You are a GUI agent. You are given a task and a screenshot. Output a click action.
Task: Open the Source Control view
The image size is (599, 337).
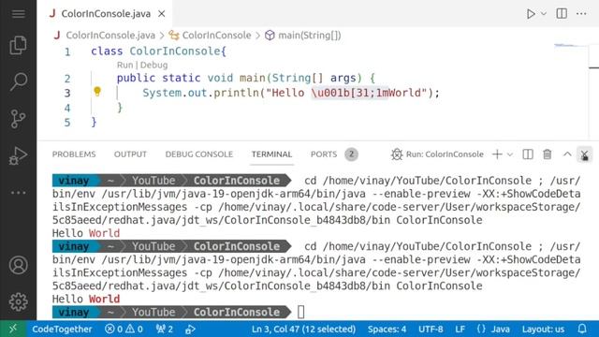pyautogui.click(x=18, y=119)
